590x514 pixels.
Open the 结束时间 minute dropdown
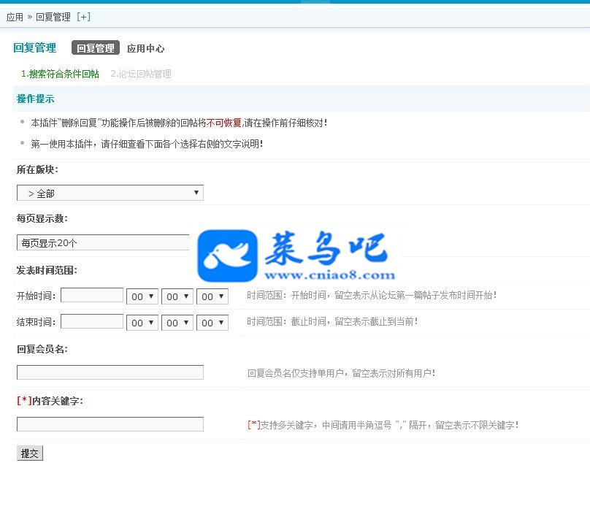click(177, 323)
